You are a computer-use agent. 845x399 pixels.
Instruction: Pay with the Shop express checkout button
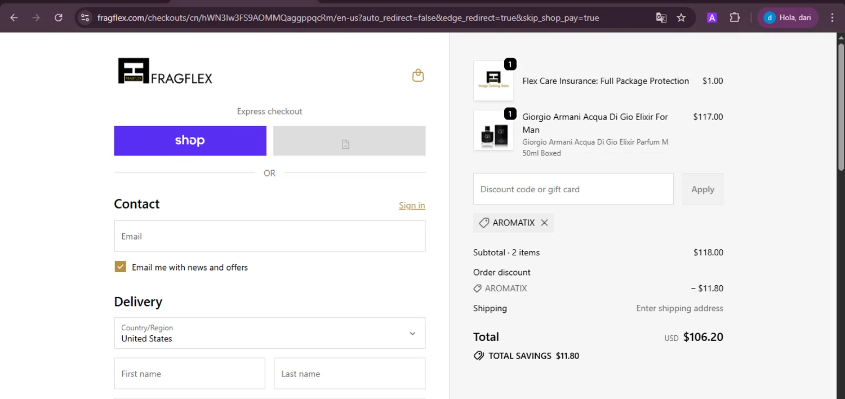point(190,140)
